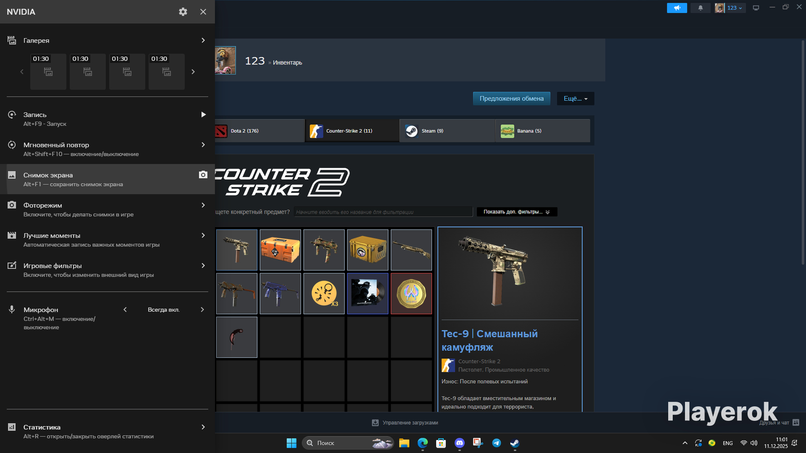This screenshot has height=453, width=806.
Task: Select the Steam (9) inventory tab
Action: tap(447, 131)
